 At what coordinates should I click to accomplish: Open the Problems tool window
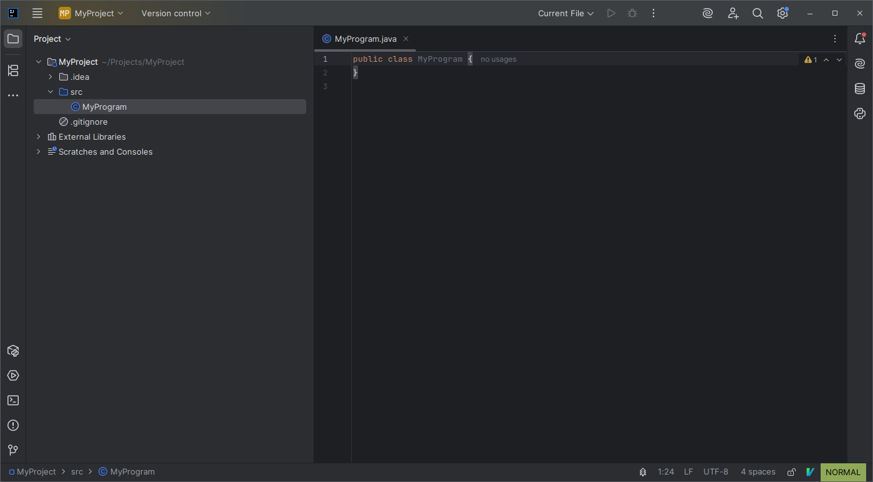(13, 425)
